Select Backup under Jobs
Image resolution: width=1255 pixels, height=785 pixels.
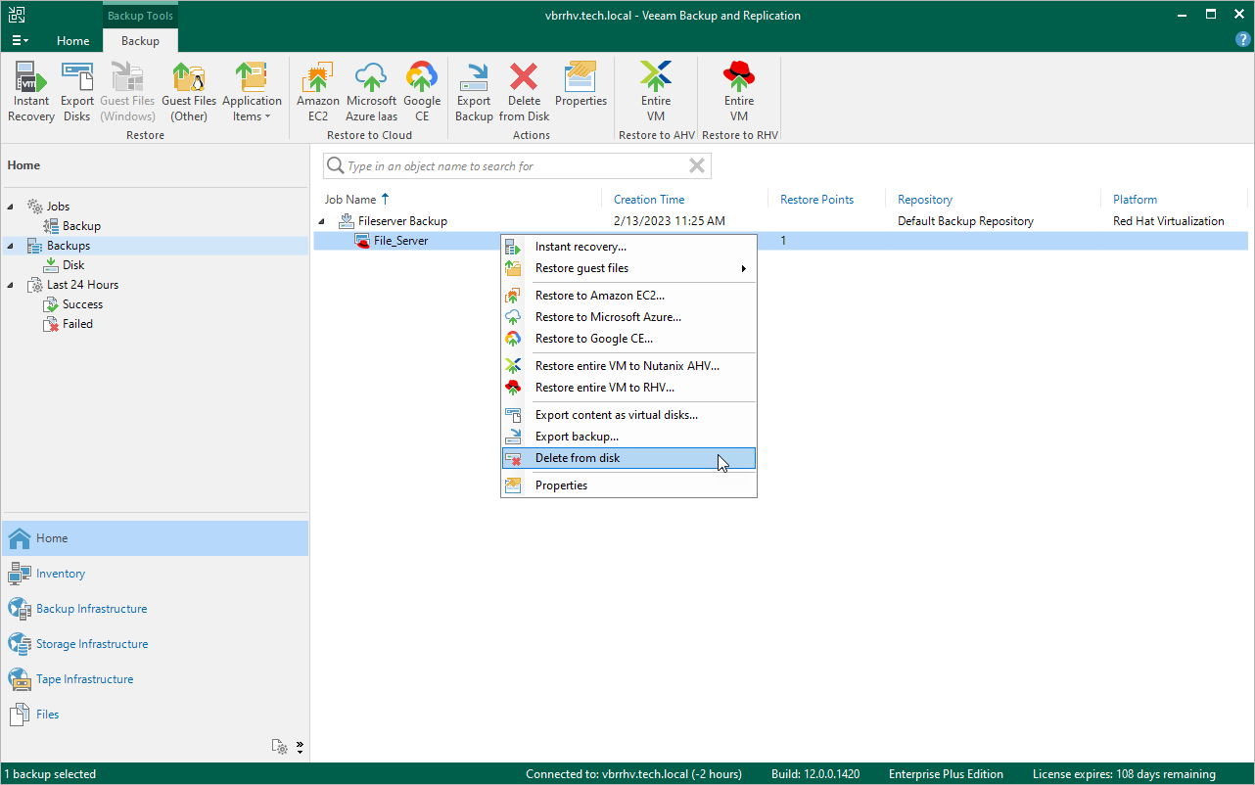tap(81, 226)
